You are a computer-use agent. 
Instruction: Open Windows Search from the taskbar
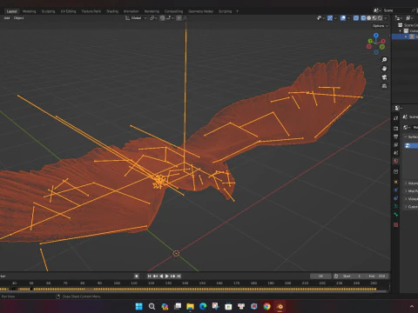tap(152, 306)
